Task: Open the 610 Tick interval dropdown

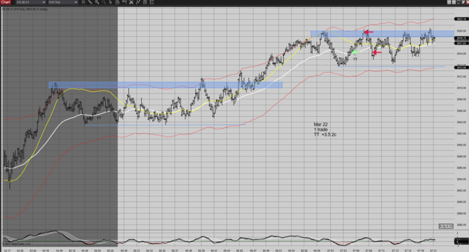Action: [63, 2]
